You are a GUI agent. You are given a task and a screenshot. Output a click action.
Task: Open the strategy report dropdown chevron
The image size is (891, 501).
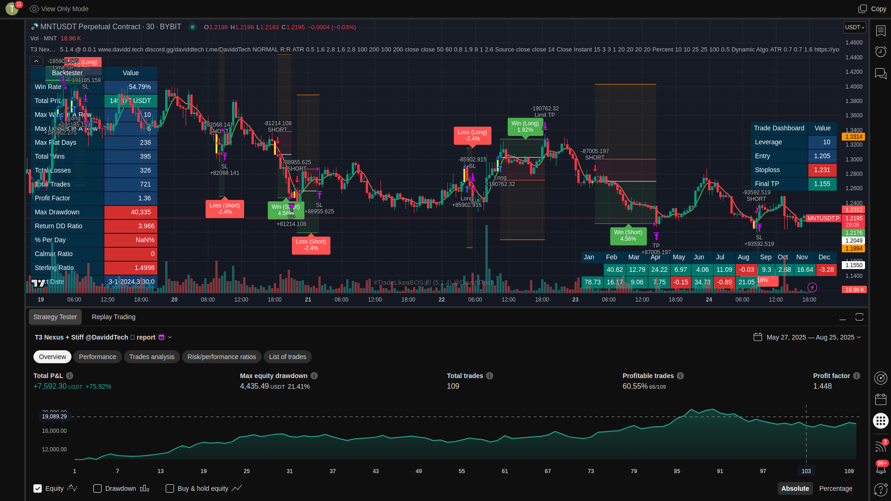click(170, 337)
